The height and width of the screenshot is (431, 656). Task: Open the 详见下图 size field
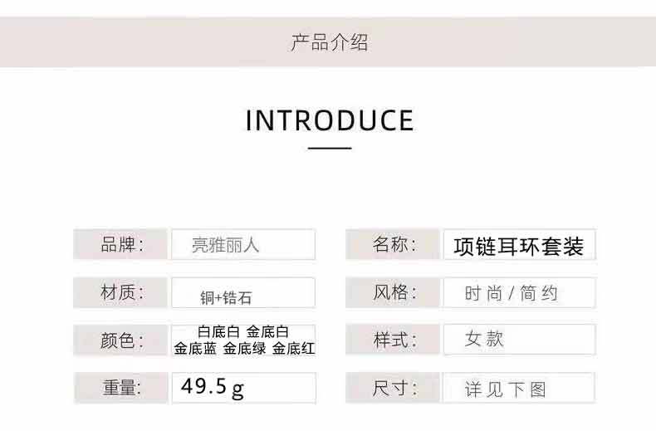(x=519, y=389)
